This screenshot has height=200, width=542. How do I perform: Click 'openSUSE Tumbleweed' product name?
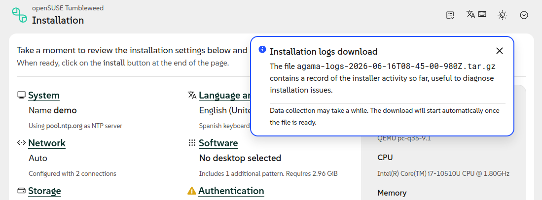tap(68, 8)
